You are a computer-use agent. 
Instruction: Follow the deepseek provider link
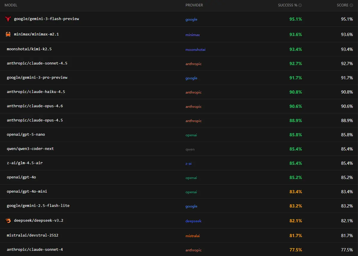click(194, 221)
